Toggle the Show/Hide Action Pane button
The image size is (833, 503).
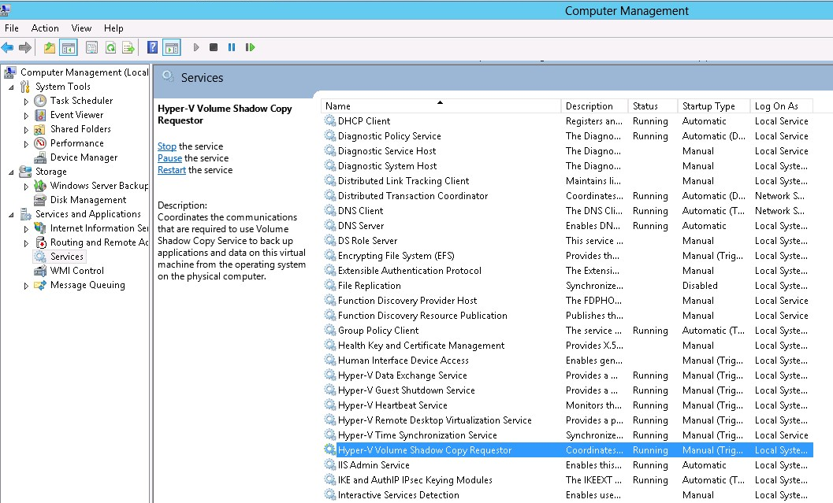click(x=172, y=48)
